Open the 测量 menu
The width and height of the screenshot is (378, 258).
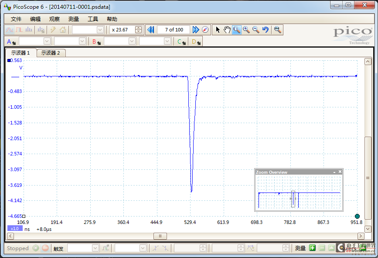pyautogui.click(x=74, y=19)
